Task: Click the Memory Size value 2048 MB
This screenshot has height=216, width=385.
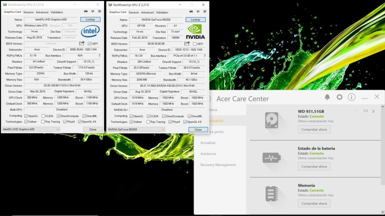Action: tap(142, 79)
